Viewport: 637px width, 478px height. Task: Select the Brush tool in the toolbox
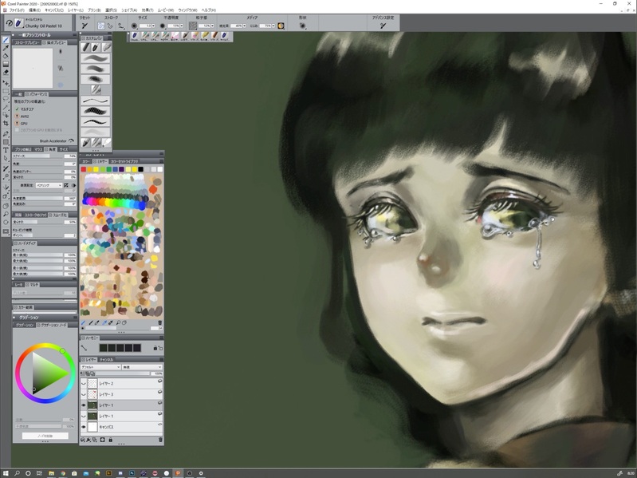(x=6, y=40)
